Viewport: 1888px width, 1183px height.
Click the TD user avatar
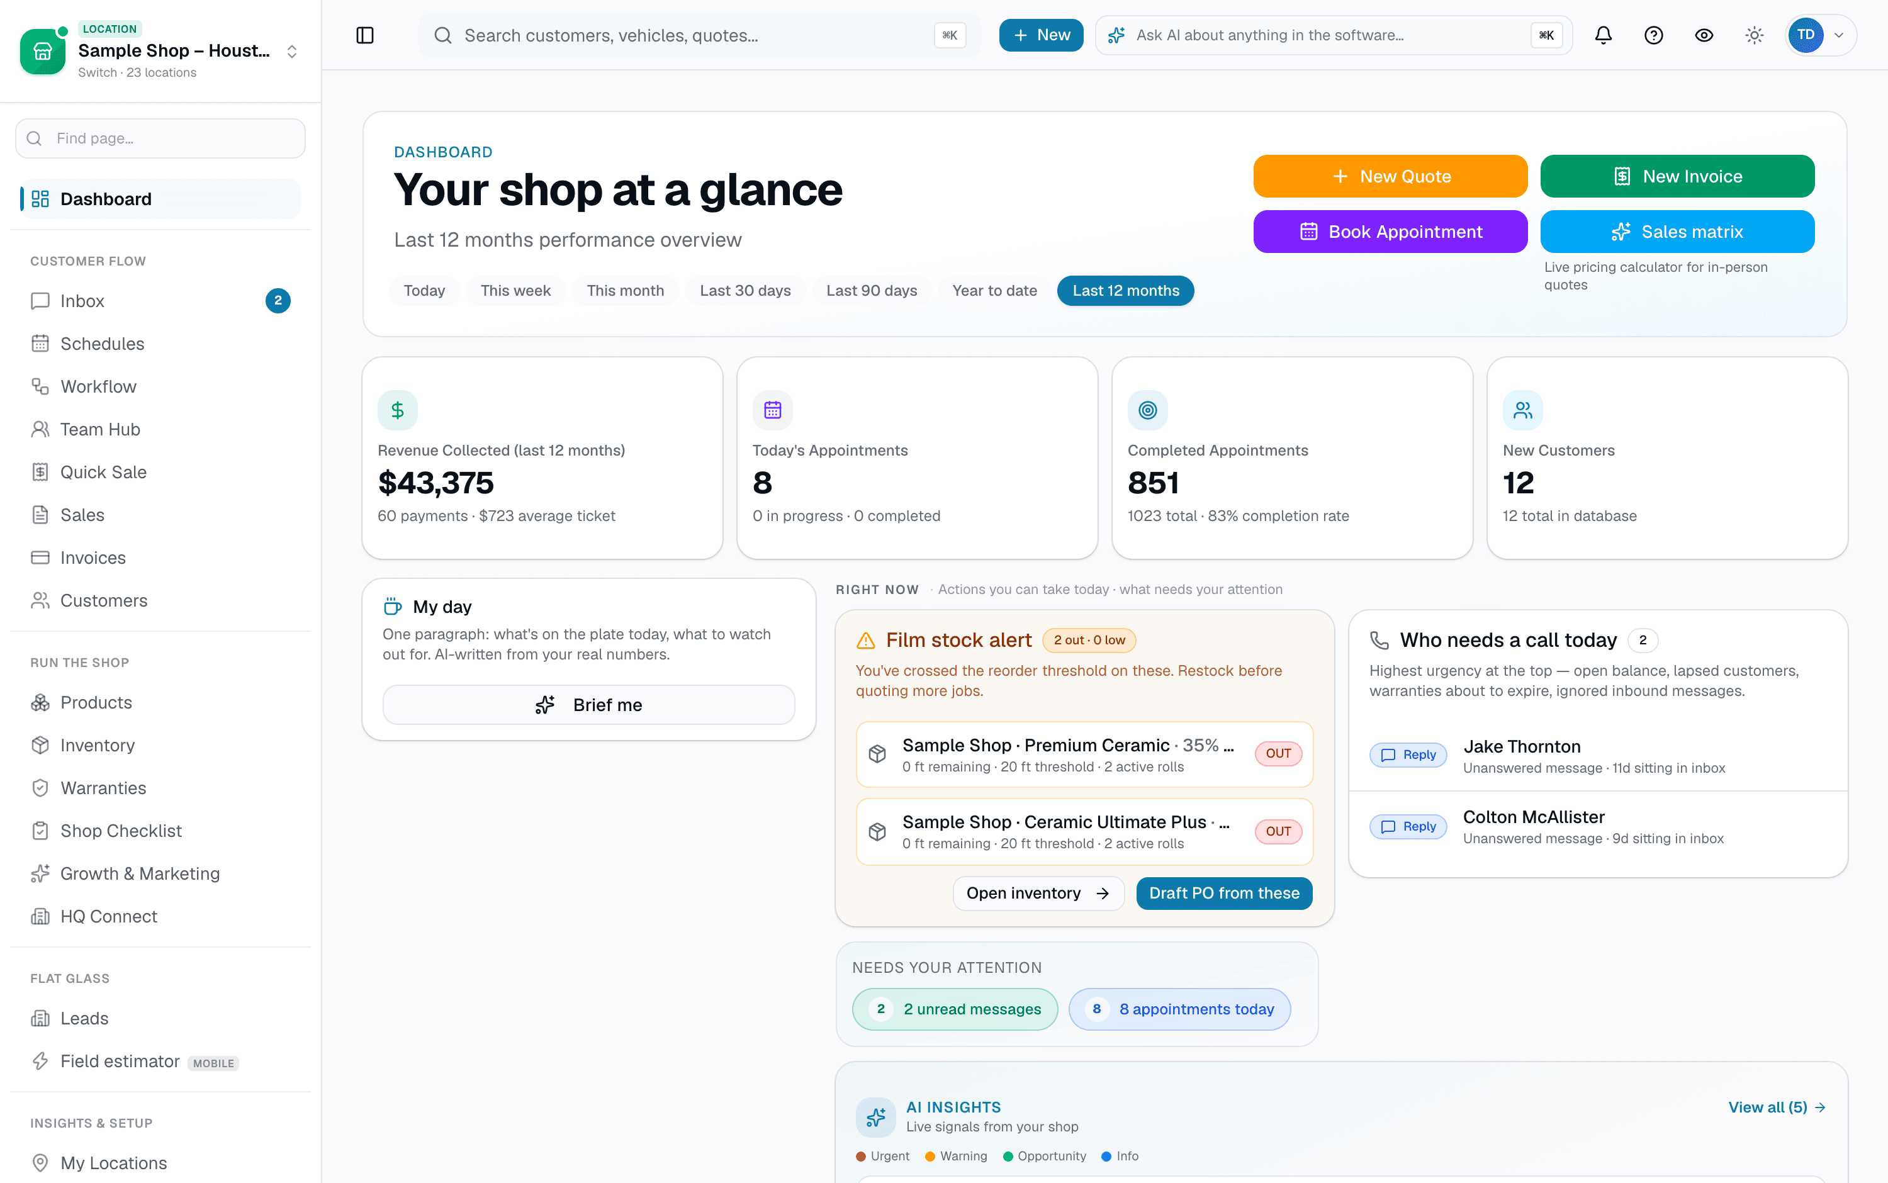pyautogui.click(x=1806, y=35)
